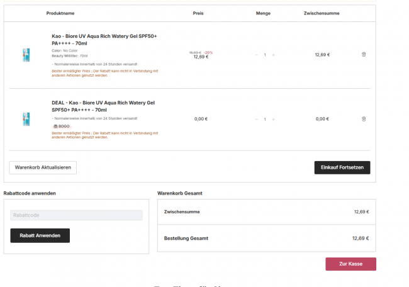The image size is (409, 287).
Task: Click the quantity value of first product
Action: [265, 55]
